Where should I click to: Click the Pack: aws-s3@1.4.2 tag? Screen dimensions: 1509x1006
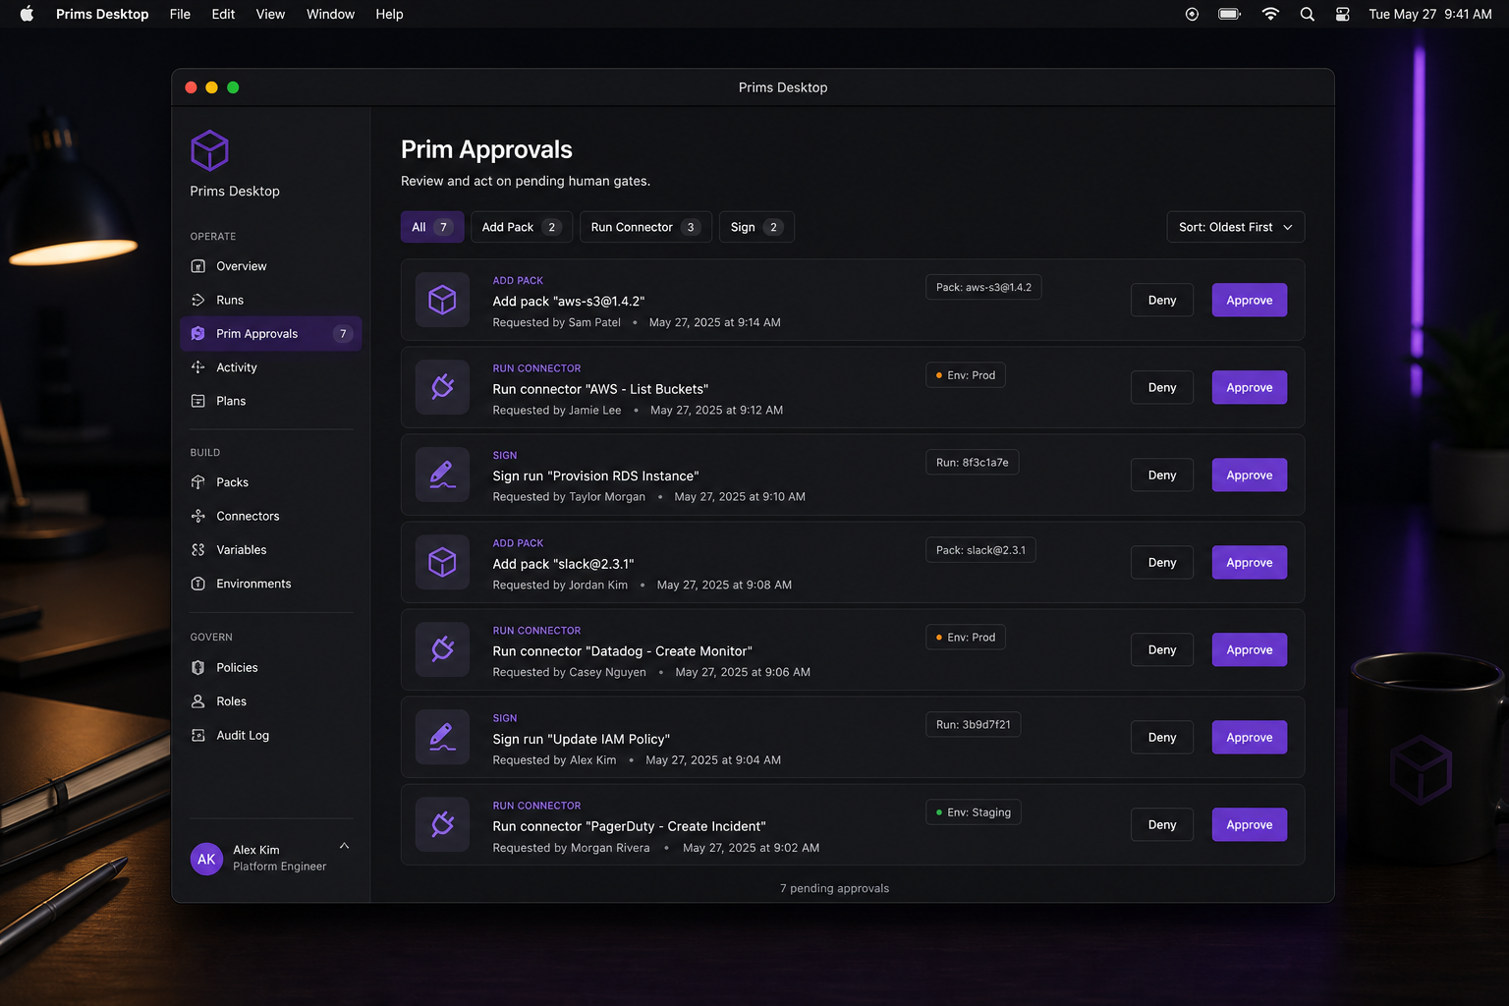coord(983,287)
